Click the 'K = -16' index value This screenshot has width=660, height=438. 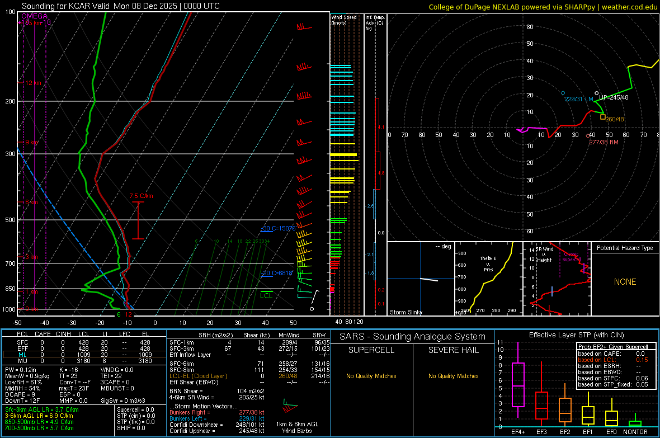pos(69,370)
